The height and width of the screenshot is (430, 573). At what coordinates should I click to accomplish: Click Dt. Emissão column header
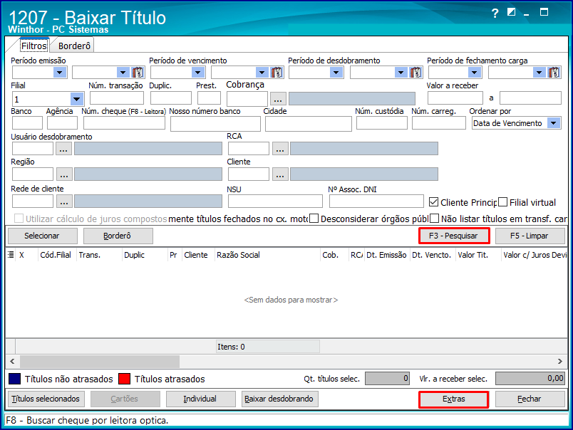click(x=386, y=255)
